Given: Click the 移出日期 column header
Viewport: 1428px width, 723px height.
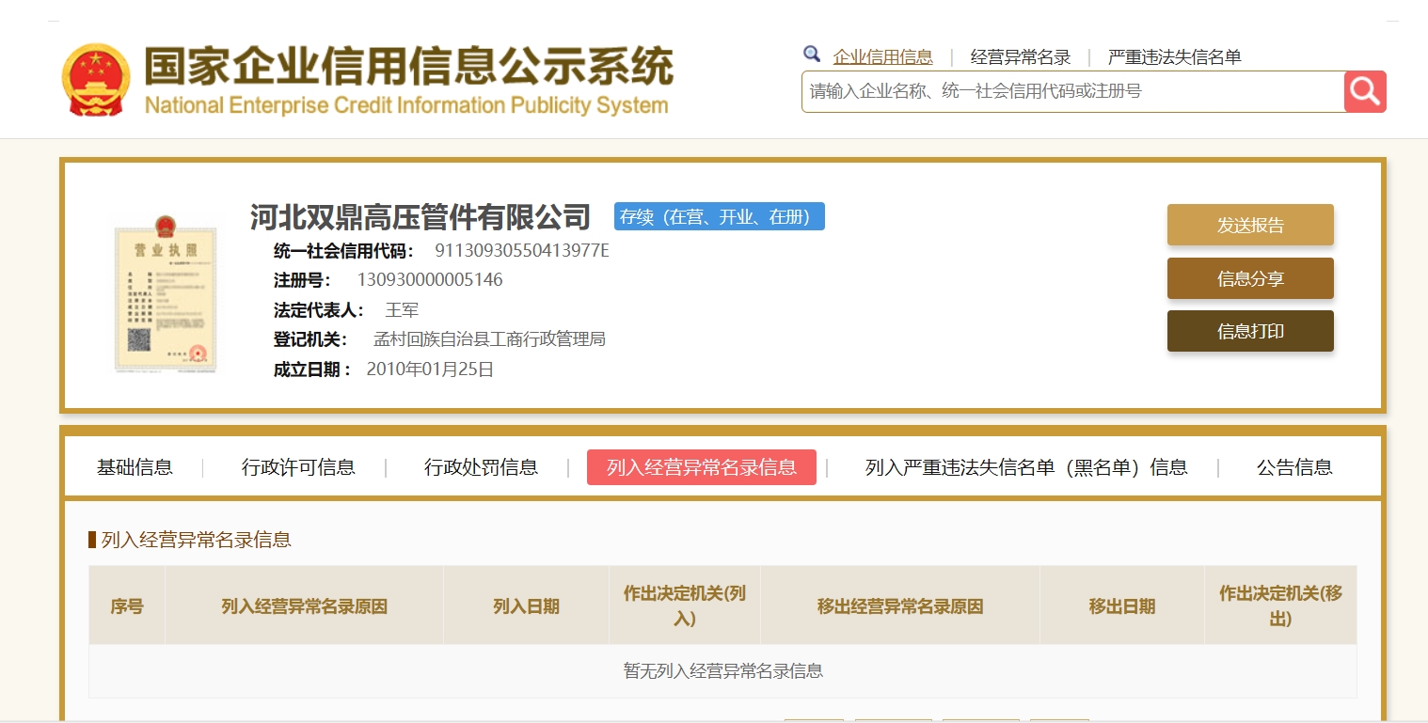Looking at the screenshot, I should (1122, 606).
